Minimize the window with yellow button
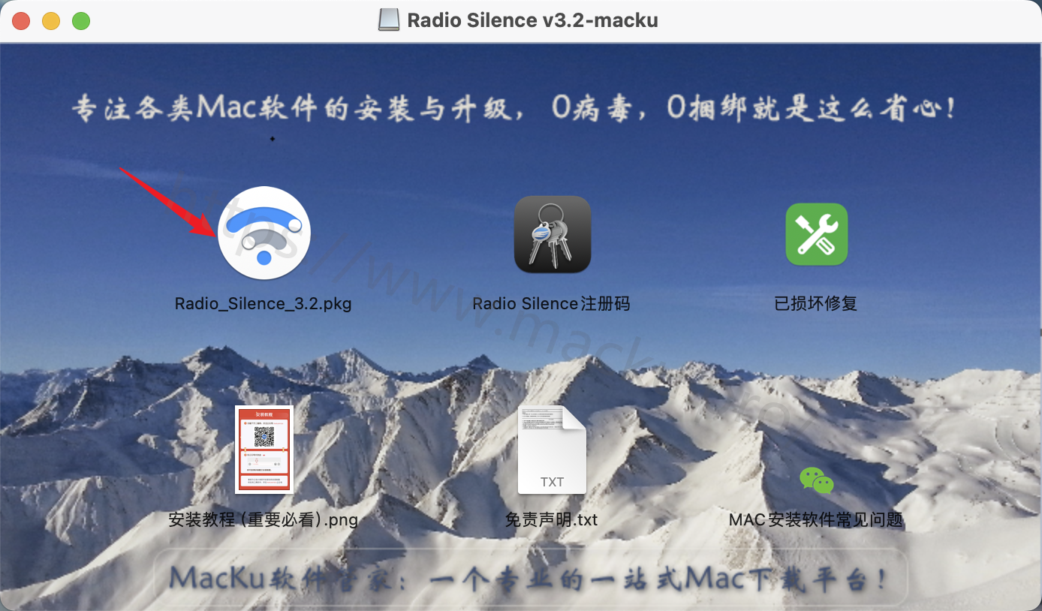This screenshot has height=611, width=1042. 51,21
